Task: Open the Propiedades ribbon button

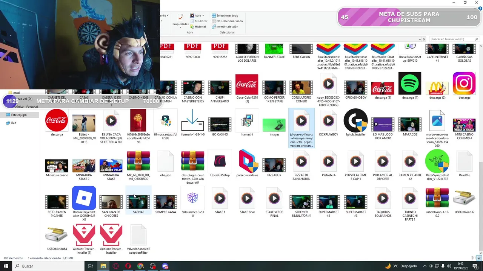Action: 180,20
